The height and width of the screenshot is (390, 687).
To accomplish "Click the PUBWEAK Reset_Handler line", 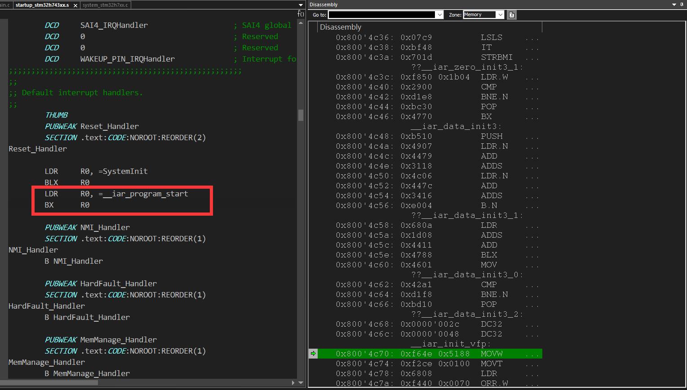I will (x=92, y=126).
